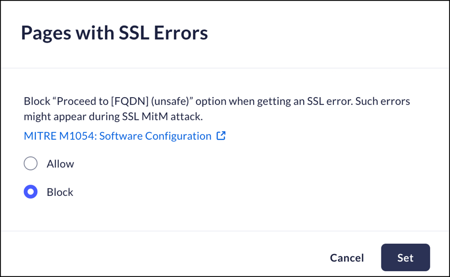Viewport: 450px width, 277px height.
Task: Click the empty circle next to Allow
Action: 31,164
